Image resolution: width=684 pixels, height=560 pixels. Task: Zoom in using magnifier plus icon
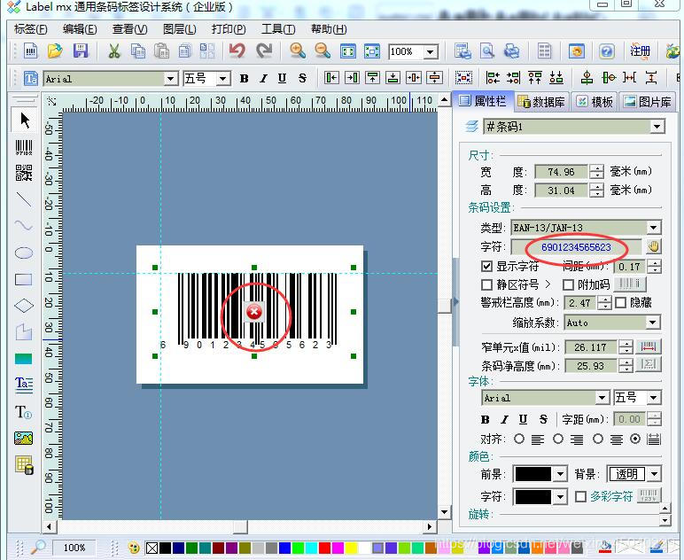[x=298, y=51]
